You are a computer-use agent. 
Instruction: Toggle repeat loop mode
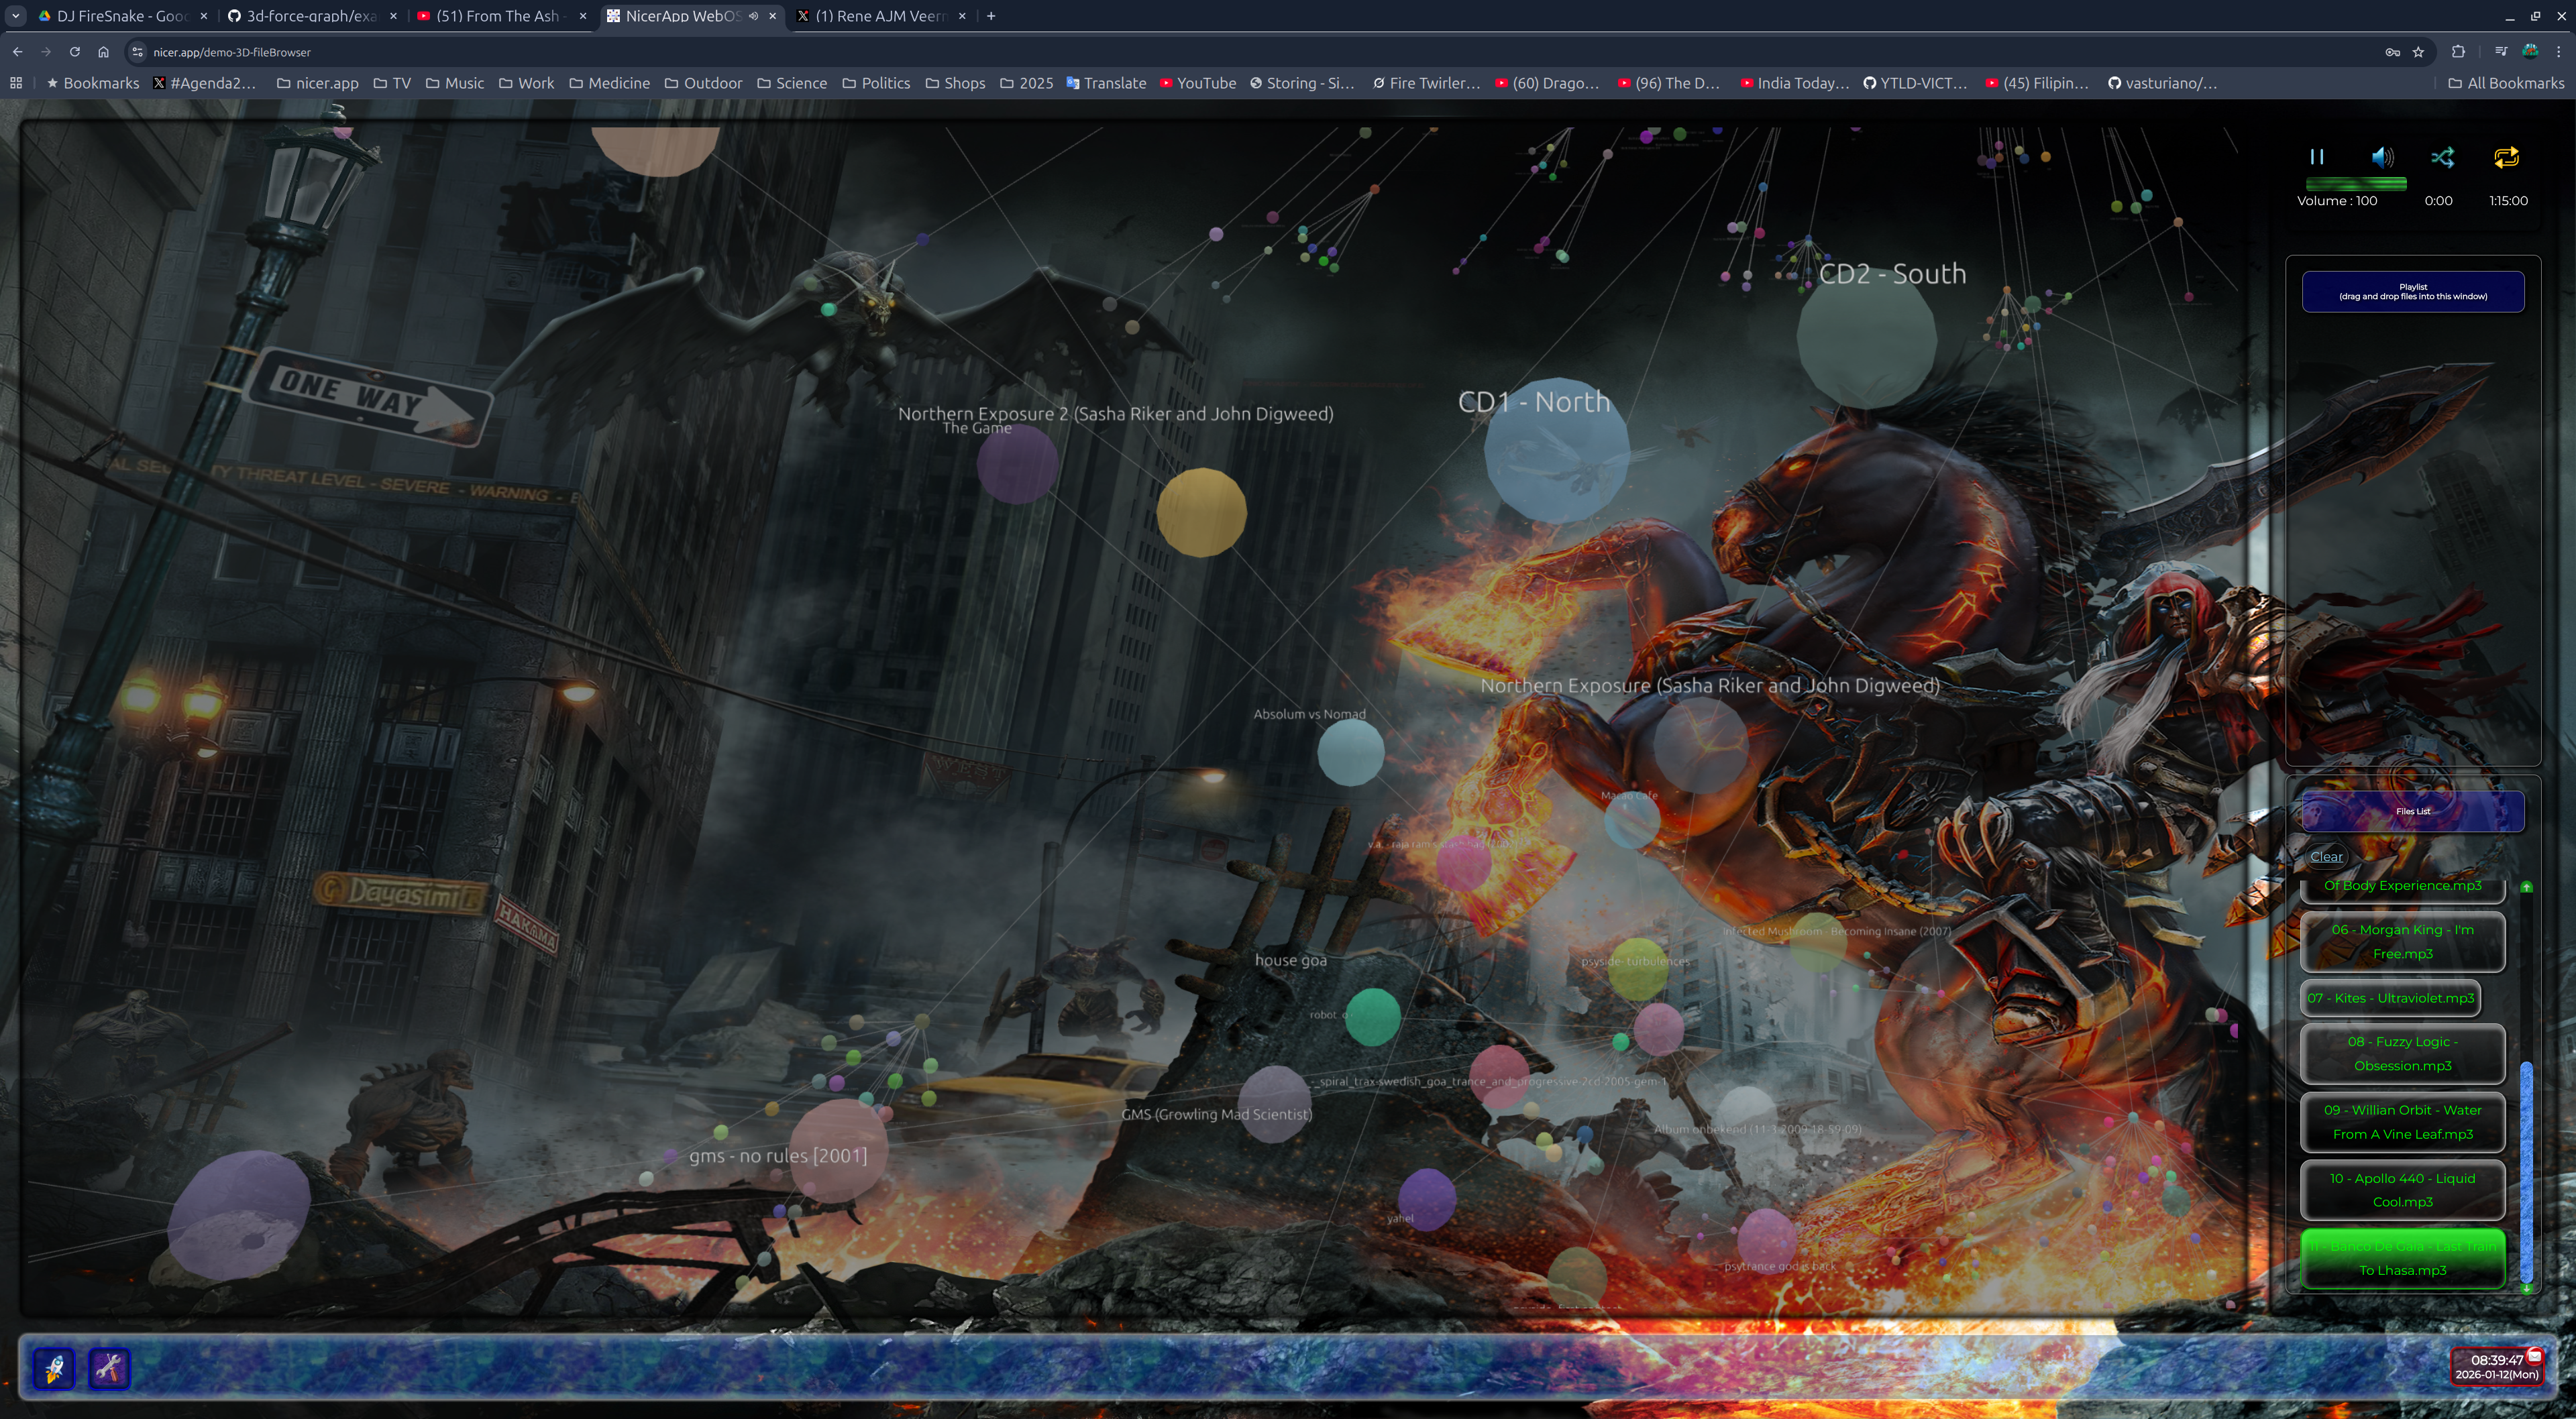[2506, 157]
